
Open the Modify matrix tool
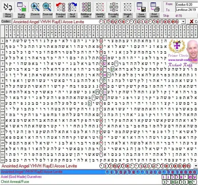point(21,7)
